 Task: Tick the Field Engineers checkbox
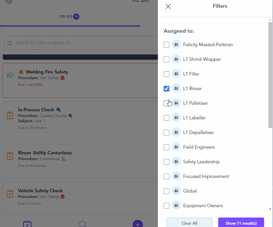pyautogui.click(x=166, y=147)
